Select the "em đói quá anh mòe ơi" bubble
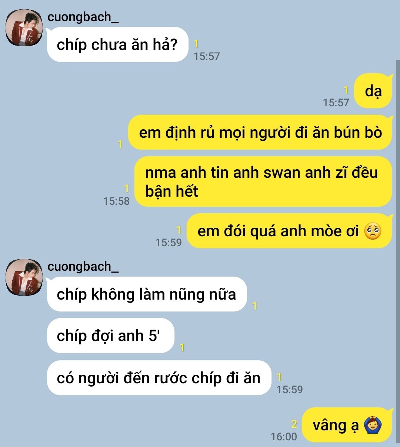This screenshot has width=400, height=447. pyautogui.click(x=289, y=231)
